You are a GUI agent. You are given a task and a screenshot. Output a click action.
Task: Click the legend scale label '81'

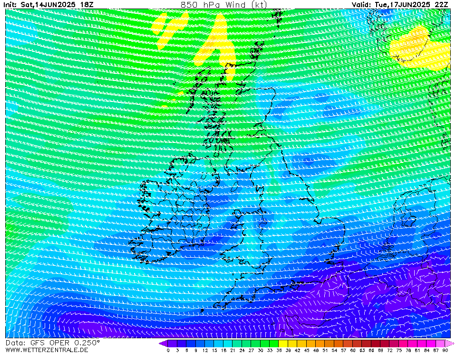click(417, 350)
